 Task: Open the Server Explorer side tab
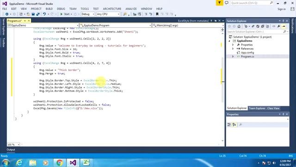(x=3, y=27)
